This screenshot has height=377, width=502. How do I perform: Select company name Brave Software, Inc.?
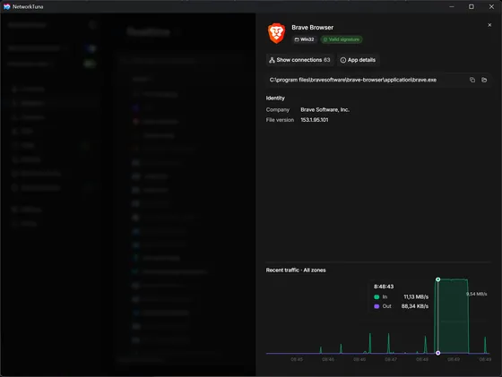coord(325,109)
